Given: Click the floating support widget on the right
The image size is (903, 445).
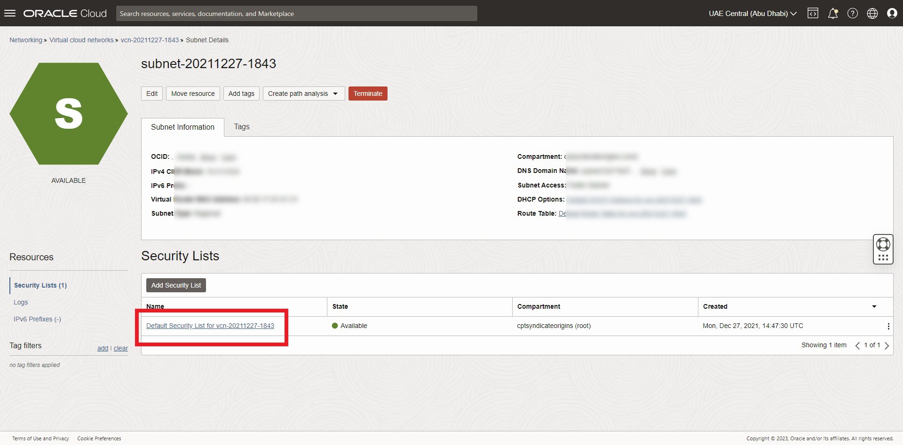Looking at the screenshot, I should pyautogui.click(x=883, y=249).
